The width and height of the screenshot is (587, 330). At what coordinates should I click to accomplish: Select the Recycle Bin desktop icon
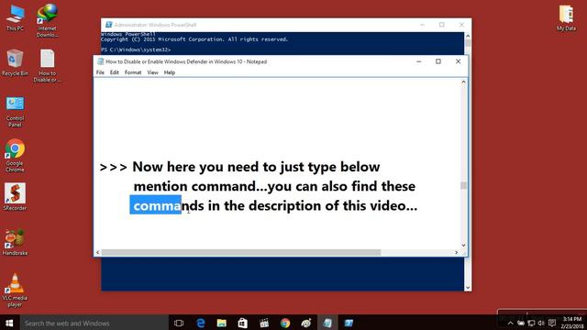pyautogui.click(x=15, y=63)
